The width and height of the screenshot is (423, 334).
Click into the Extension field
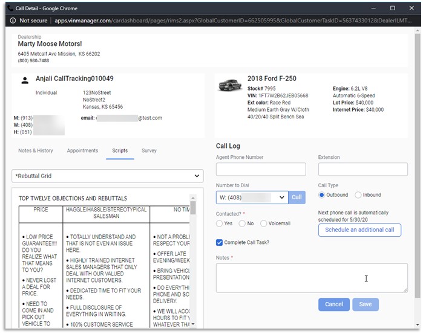click(x=363, y=169)
